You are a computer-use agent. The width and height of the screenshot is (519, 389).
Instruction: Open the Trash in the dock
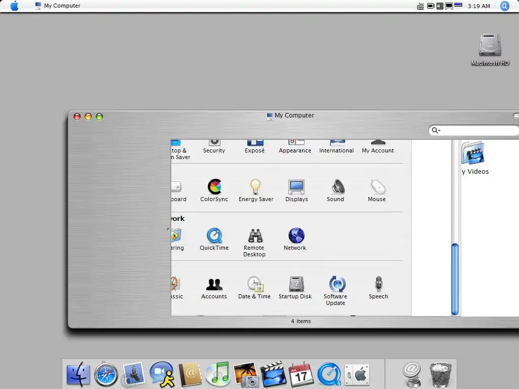(x=440, y=374)
